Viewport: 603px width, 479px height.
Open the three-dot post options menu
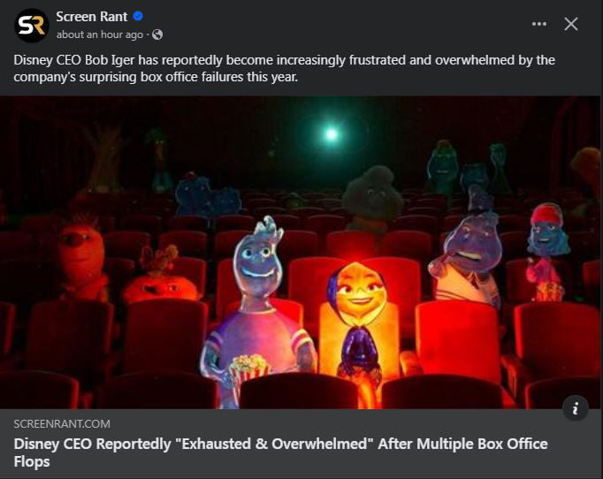(539, 24)
